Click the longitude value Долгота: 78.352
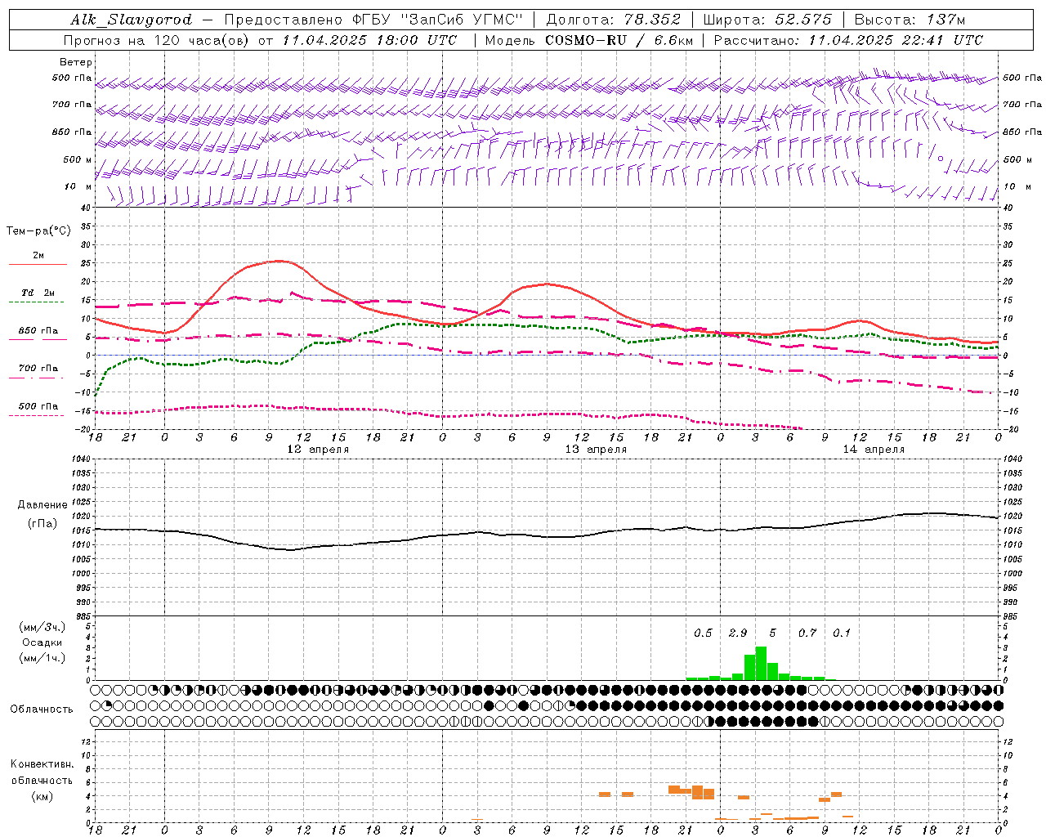The width and height of the screenshot is (1046, 837). coord(612,20)
